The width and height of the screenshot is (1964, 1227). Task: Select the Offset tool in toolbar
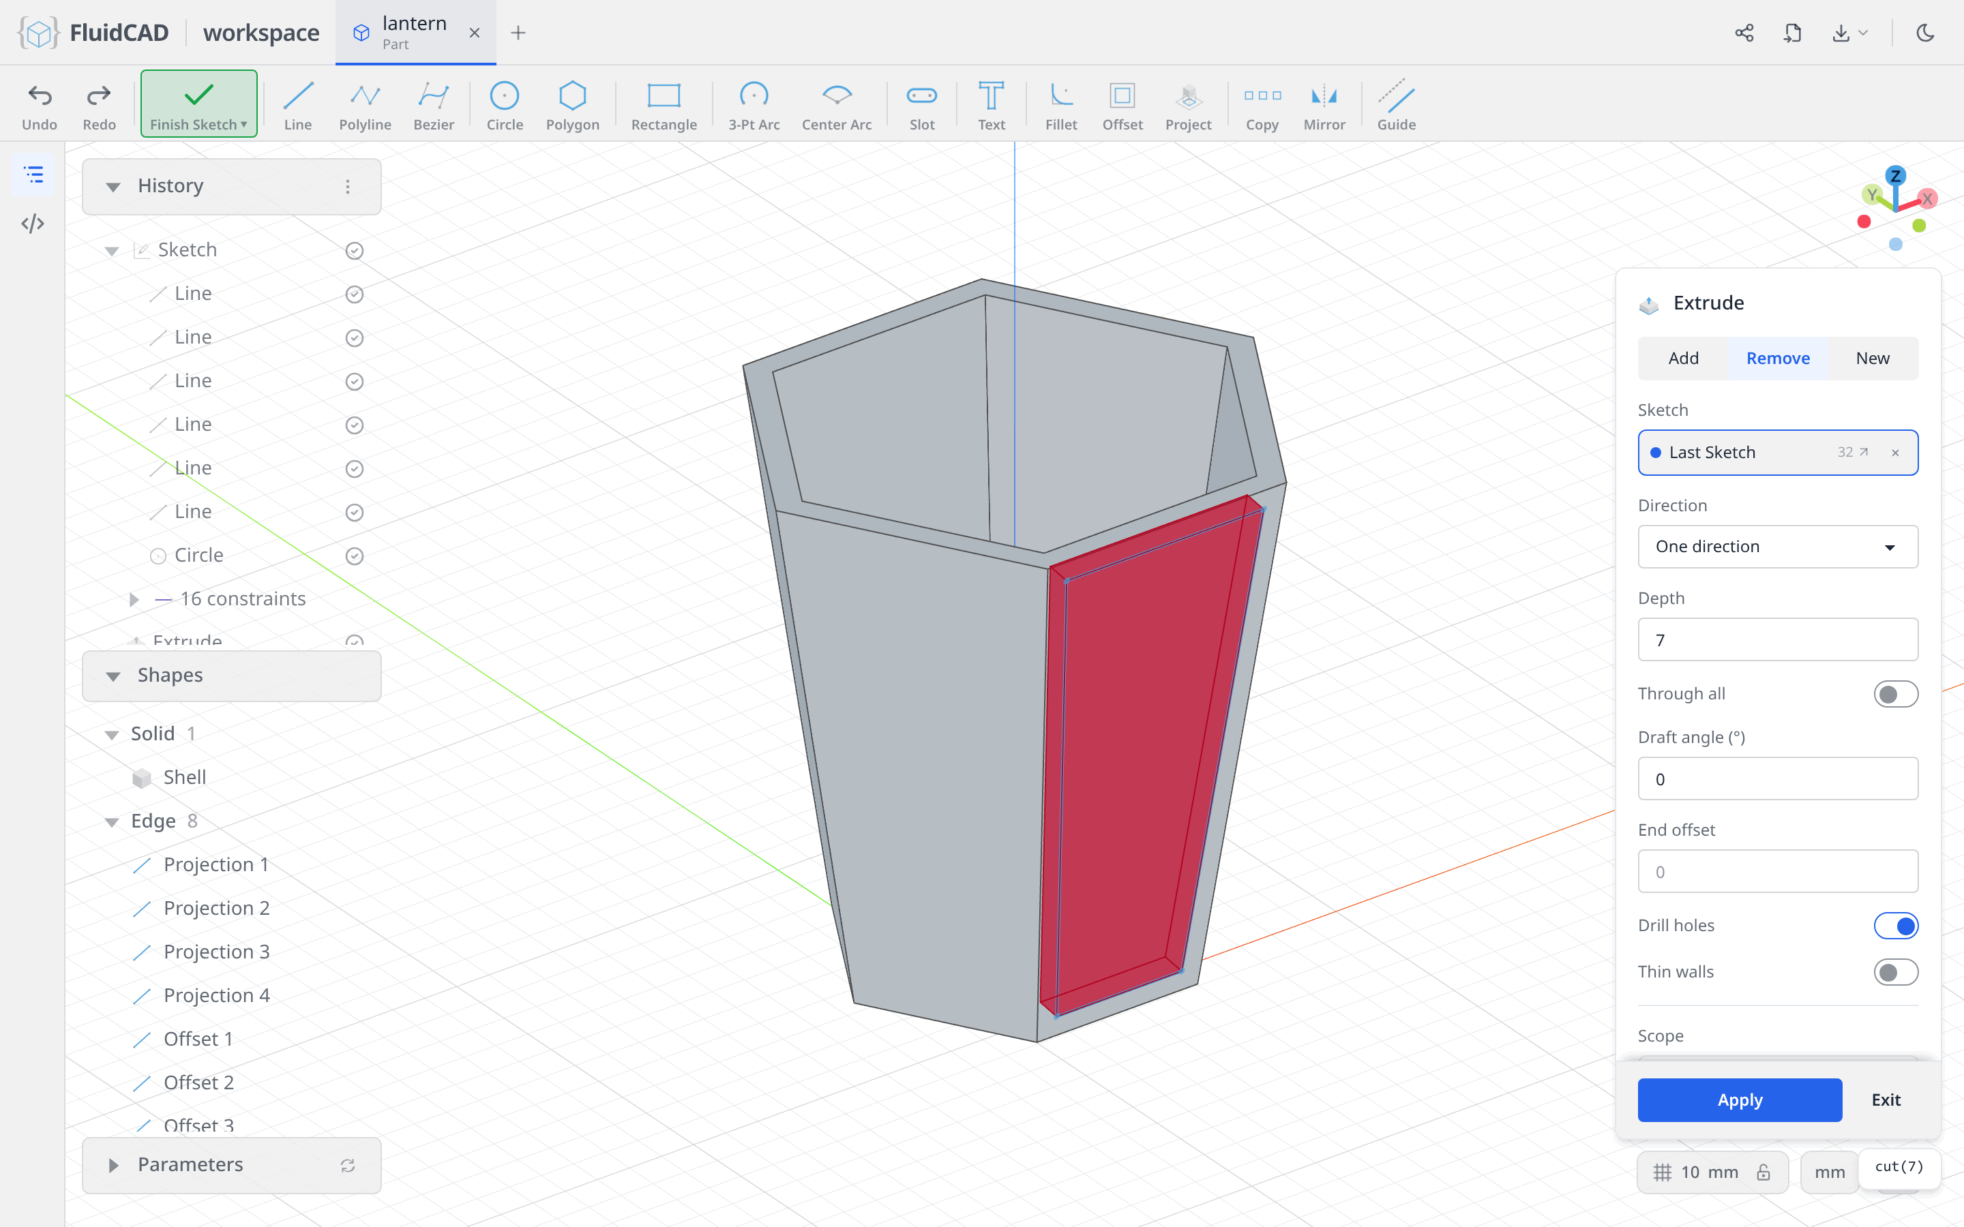(1122, 105)
